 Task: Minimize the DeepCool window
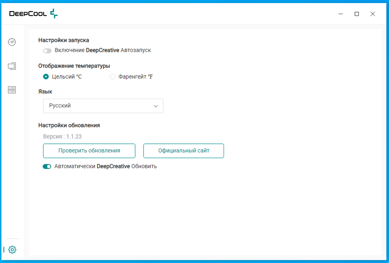pyautogui.click(x=341, y=14)
